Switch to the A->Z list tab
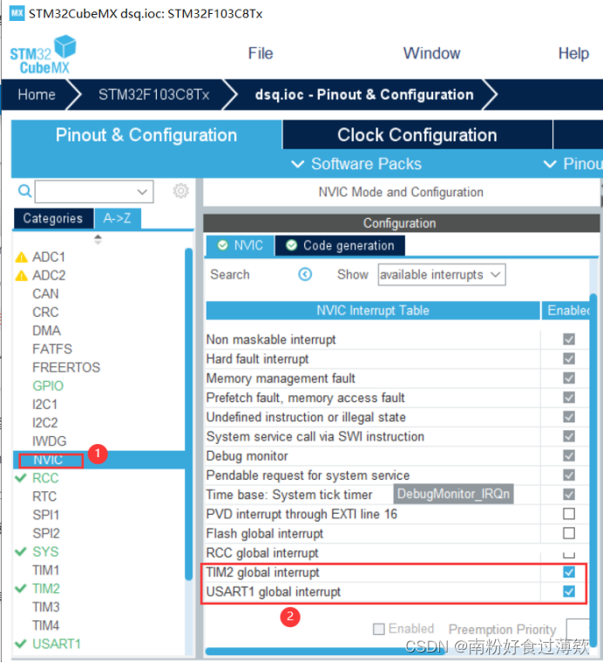The image size is (603, 663). point(118,218)
